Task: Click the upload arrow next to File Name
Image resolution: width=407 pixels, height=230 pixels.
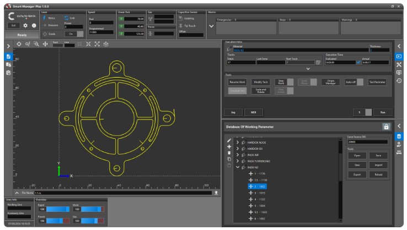Action: coord(216,193)
